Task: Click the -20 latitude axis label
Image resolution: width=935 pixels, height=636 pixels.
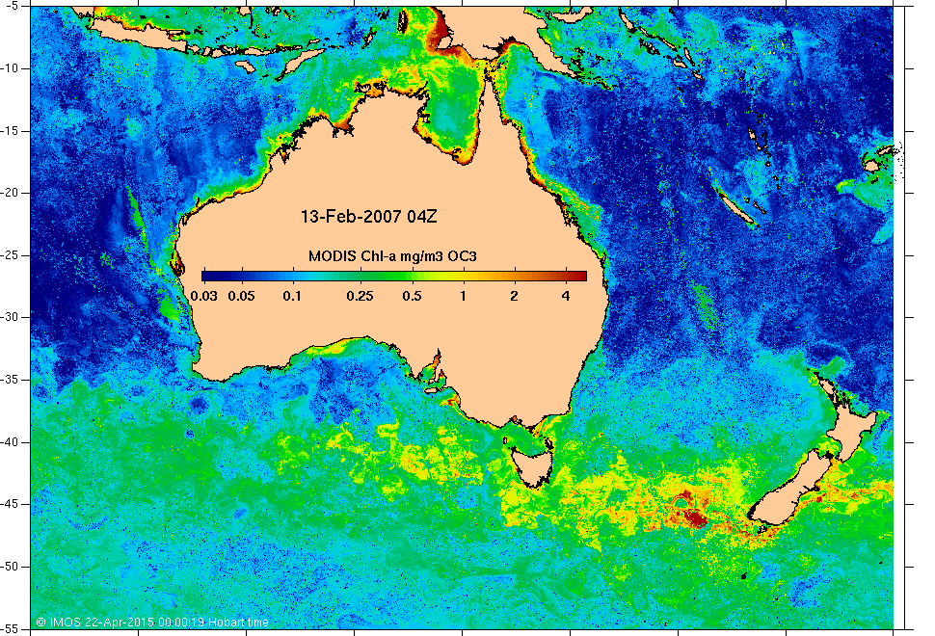Action: pyautogui.click(x=11, y=193)
